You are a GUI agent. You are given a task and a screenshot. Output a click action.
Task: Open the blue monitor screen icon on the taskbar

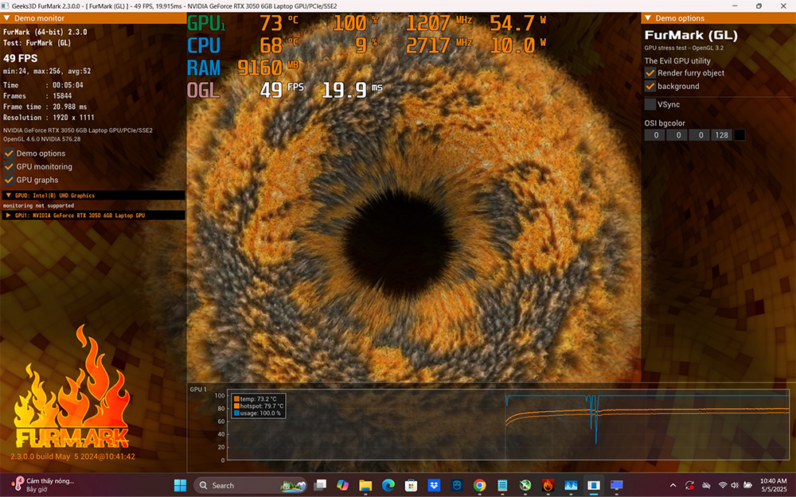pyautogui.click(x=616, y=485)
